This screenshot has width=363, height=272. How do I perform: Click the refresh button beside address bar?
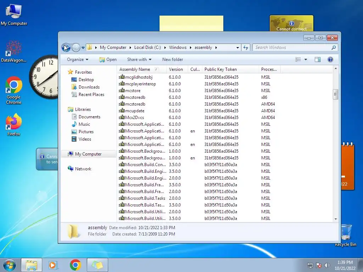pos(246,48)
